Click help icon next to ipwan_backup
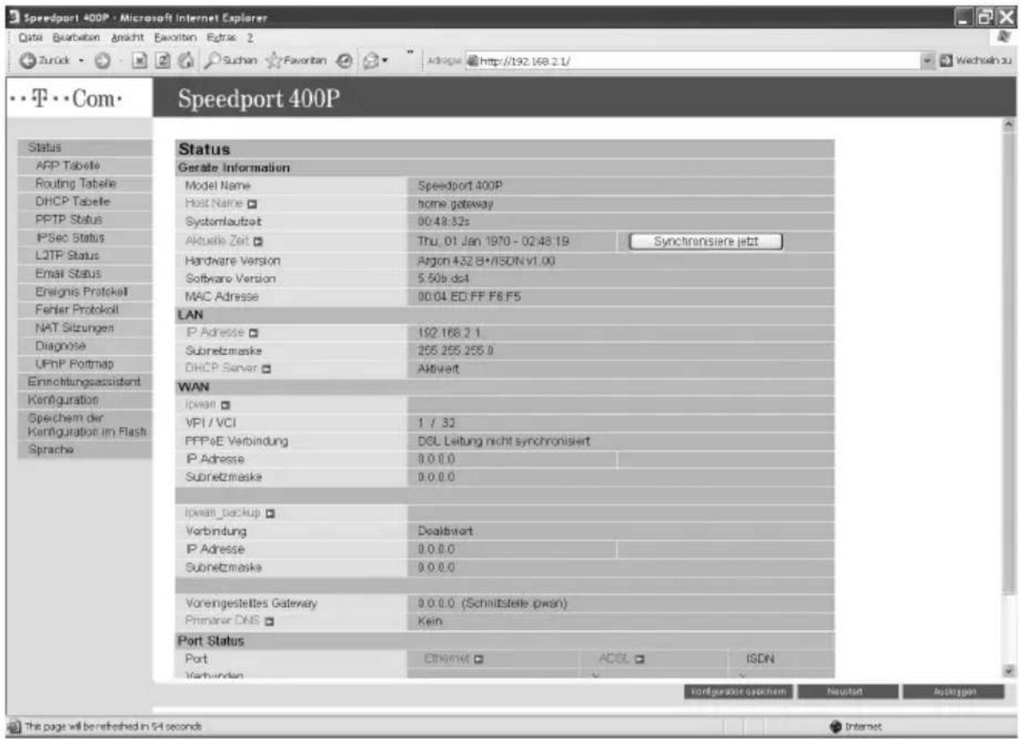Viewport: 1020px width, 739px height. click(270, 513)
